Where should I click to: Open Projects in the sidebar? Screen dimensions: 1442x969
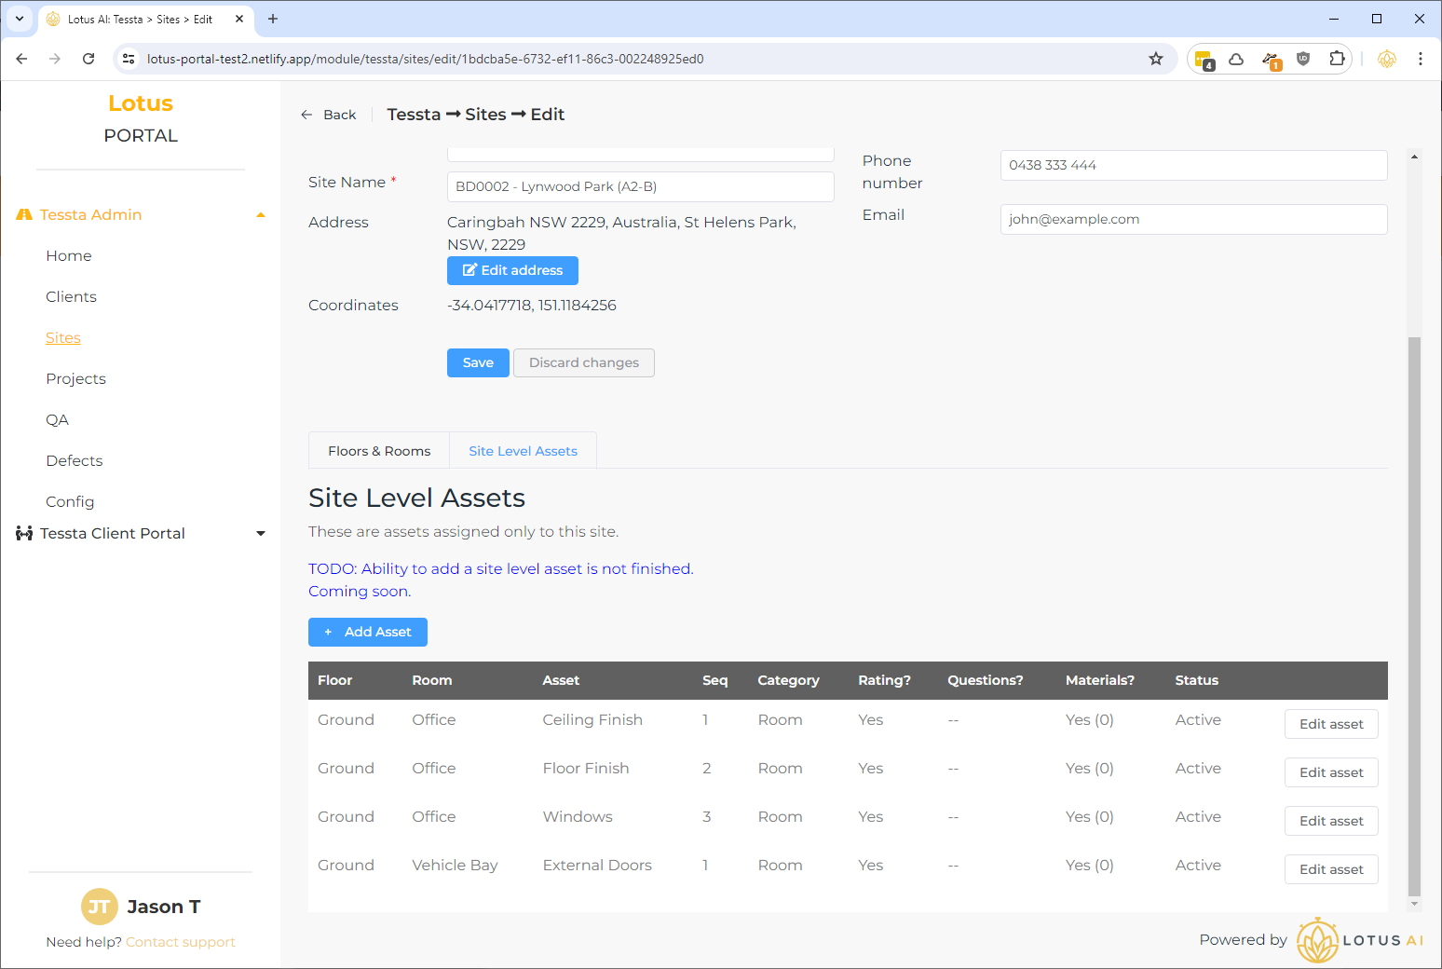(75, 379)
